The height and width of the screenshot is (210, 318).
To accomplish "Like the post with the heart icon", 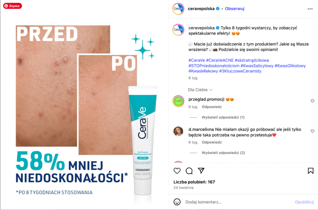I will point(177,171).
